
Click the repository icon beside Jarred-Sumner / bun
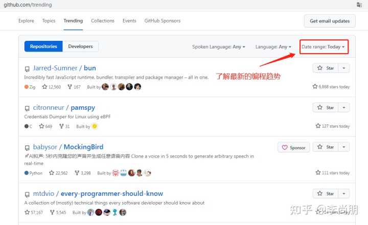(27, 69)
